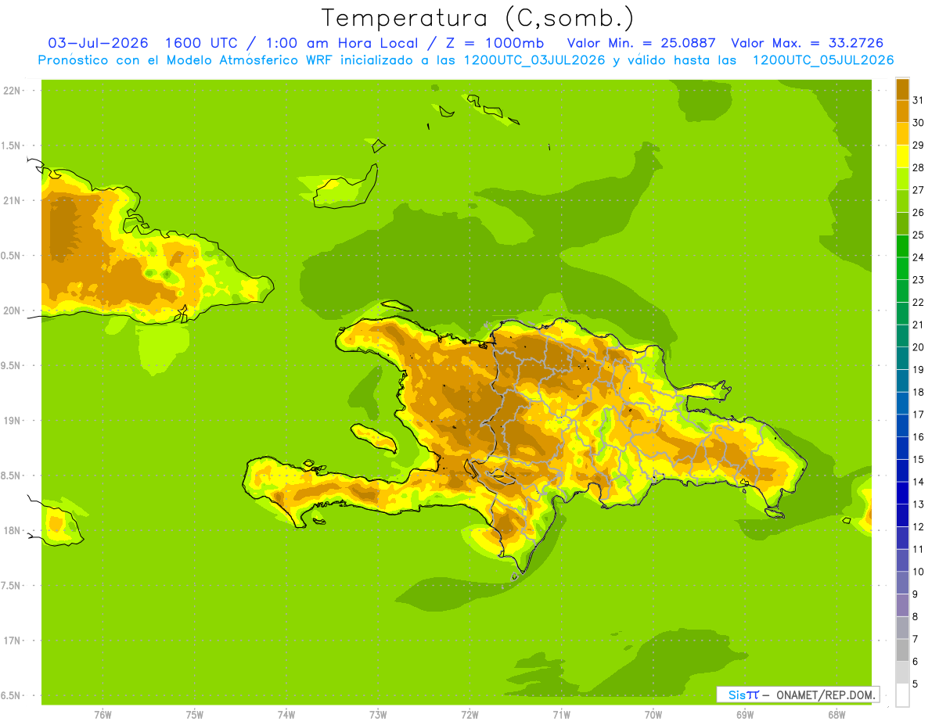
Task: Click legend label "31"
Action: [x=918, y=100]
